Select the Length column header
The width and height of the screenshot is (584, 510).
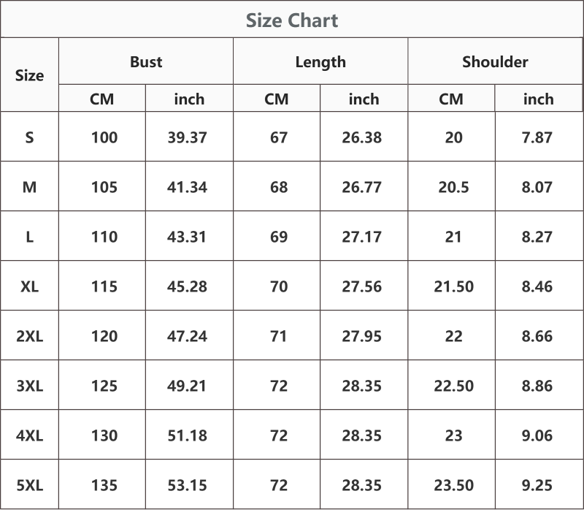click(320, 62)
